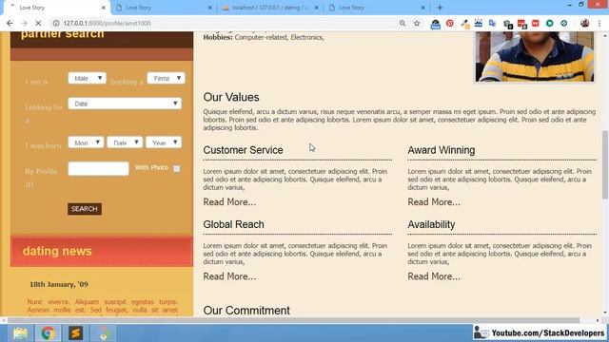Image resolution: width=609 pixels, height=342 pixels.
Task: Open the teal target extension
Action: click(x=564, y=23)
